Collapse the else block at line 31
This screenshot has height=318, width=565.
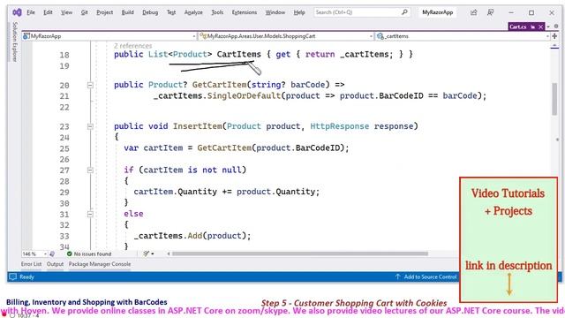click(90, 214)
